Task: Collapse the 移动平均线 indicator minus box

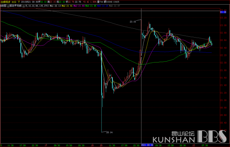Action: 23,6
